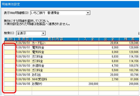140x96 pixels.
Task: Click the 取引内容 column header
Action: pyautogui.click(x=55, y=39)
